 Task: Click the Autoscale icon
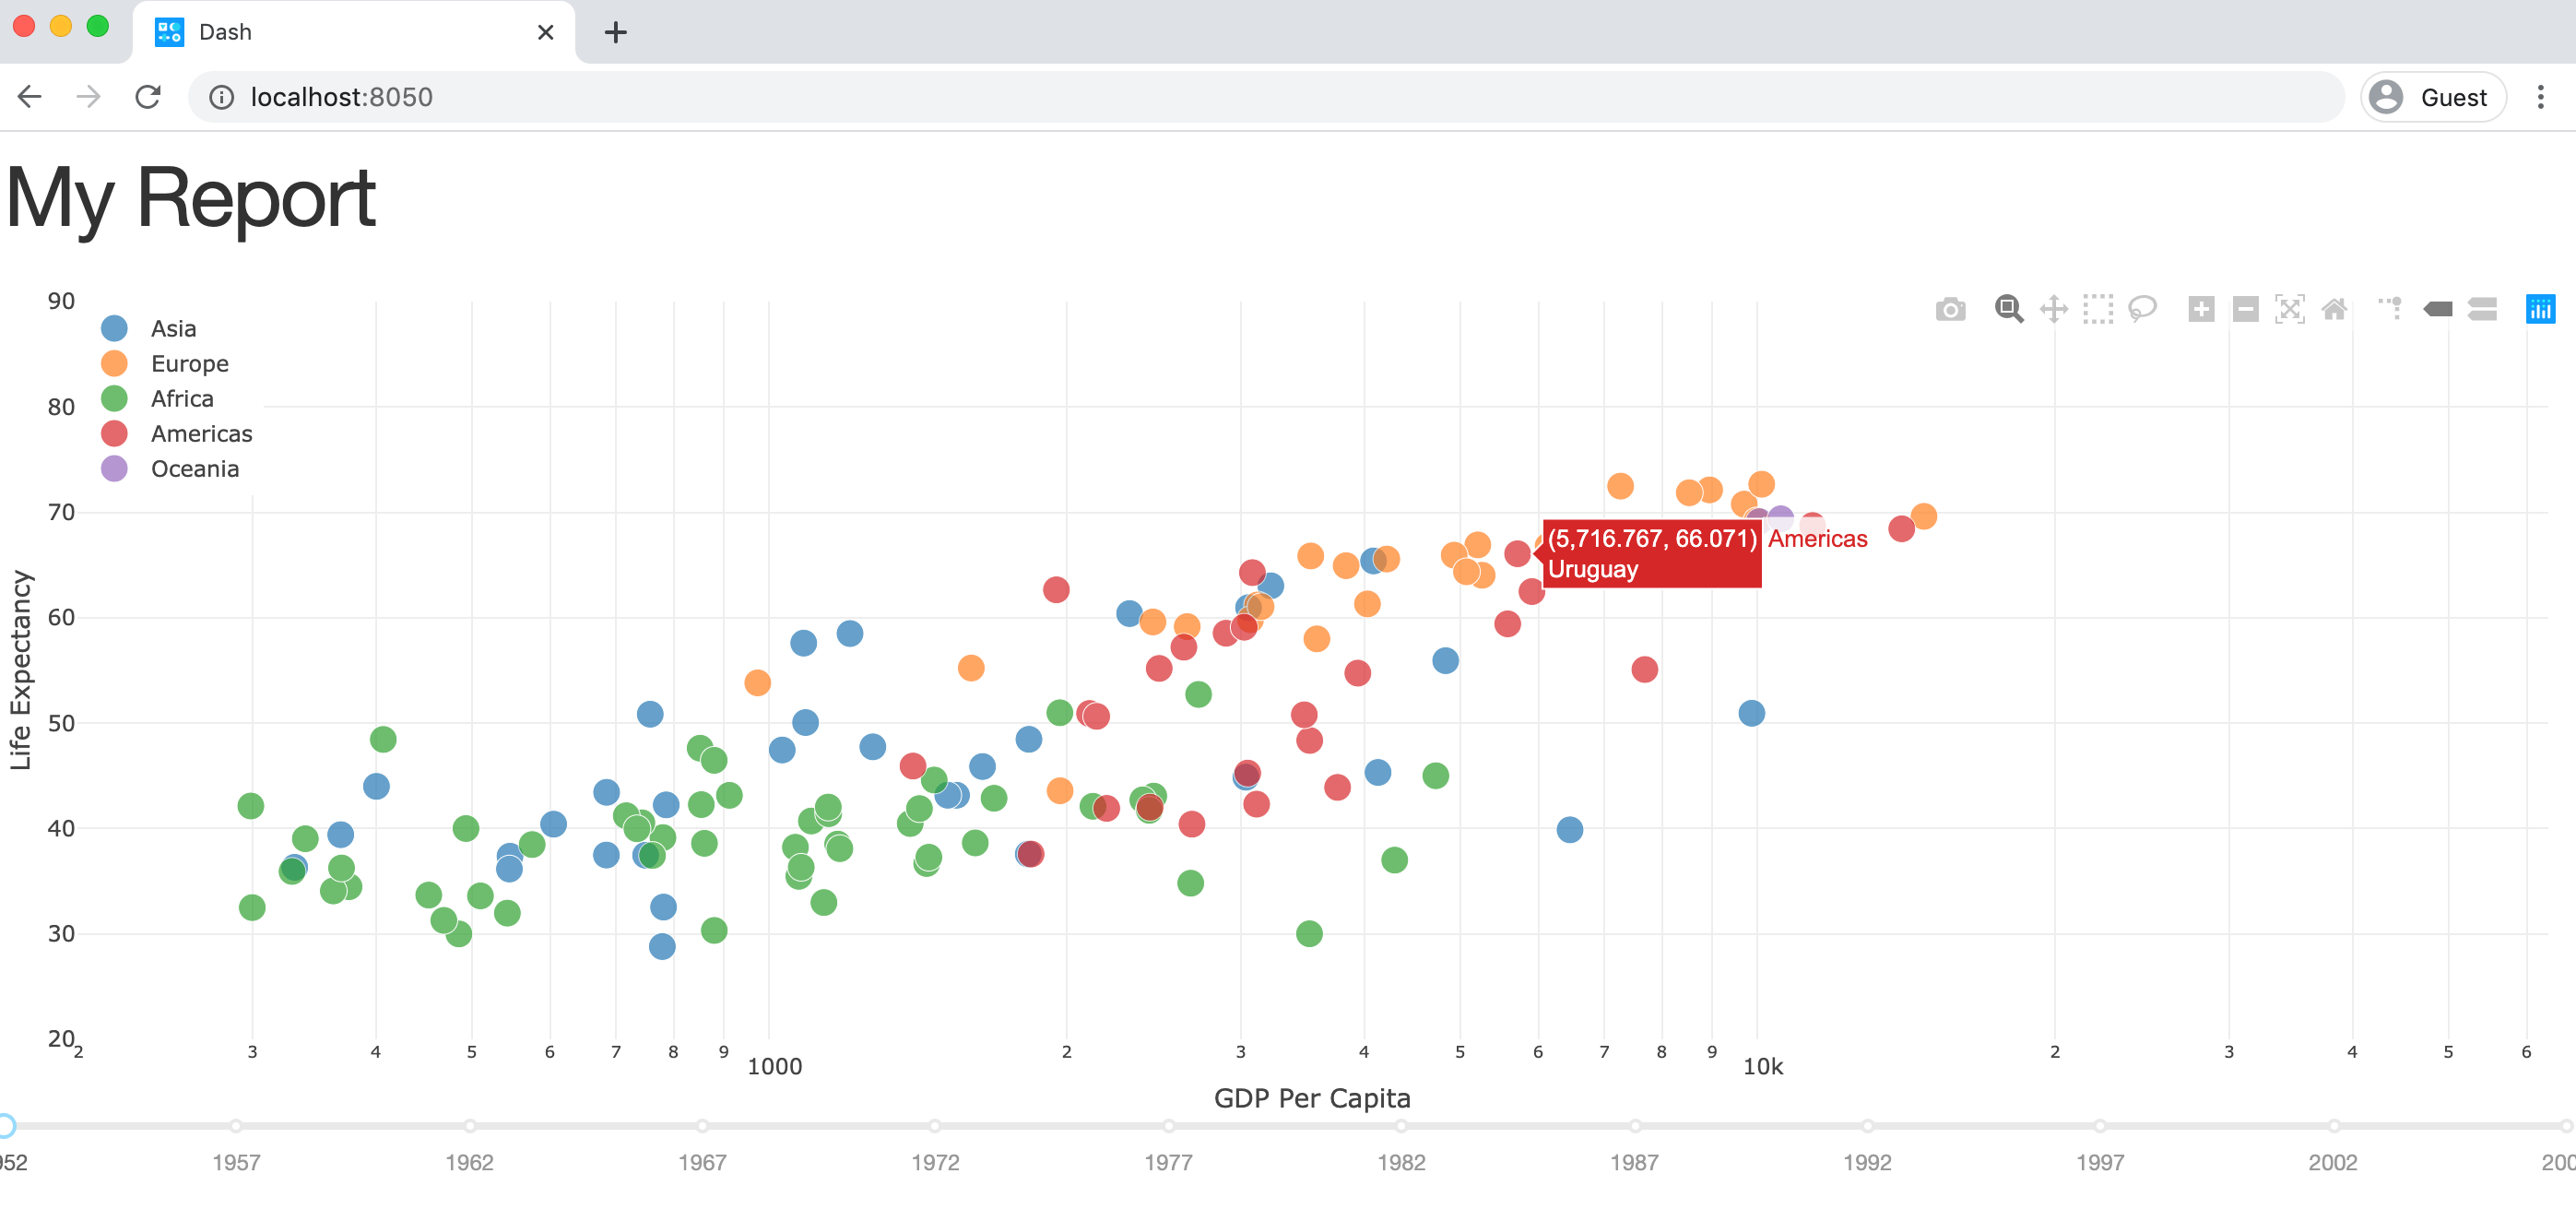2289,309
